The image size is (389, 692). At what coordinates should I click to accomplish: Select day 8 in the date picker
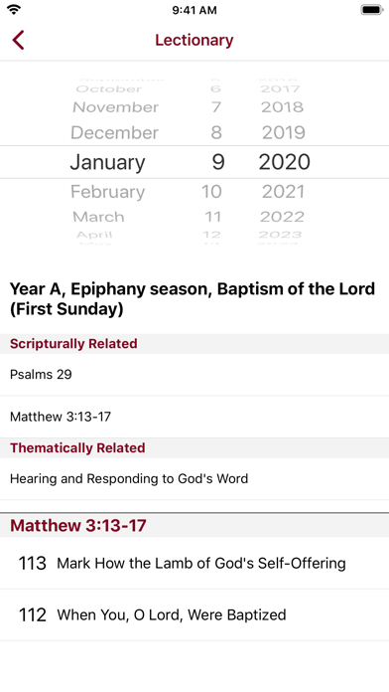(216, 133)
